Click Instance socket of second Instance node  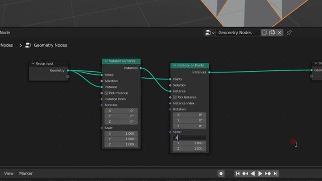(x=170, y=91)
